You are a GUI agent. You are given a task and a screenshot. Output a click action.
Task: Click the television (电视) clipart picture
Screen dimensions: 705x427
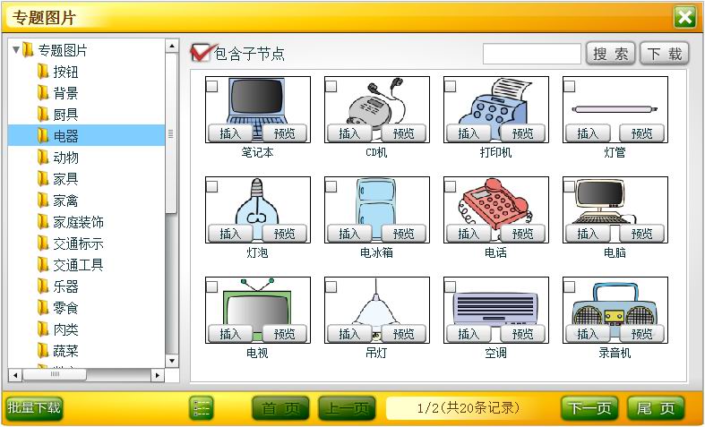(257, 303)
